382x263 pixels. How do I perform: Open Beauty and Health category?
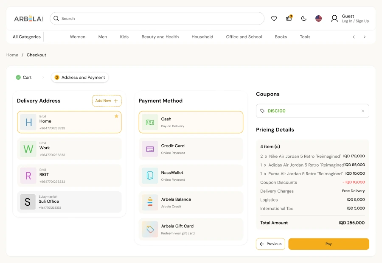(x=160, y=37)
